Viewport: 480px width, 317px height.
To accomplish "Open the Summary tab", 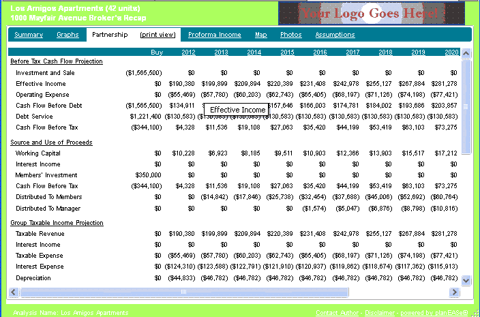I will 29,35.
